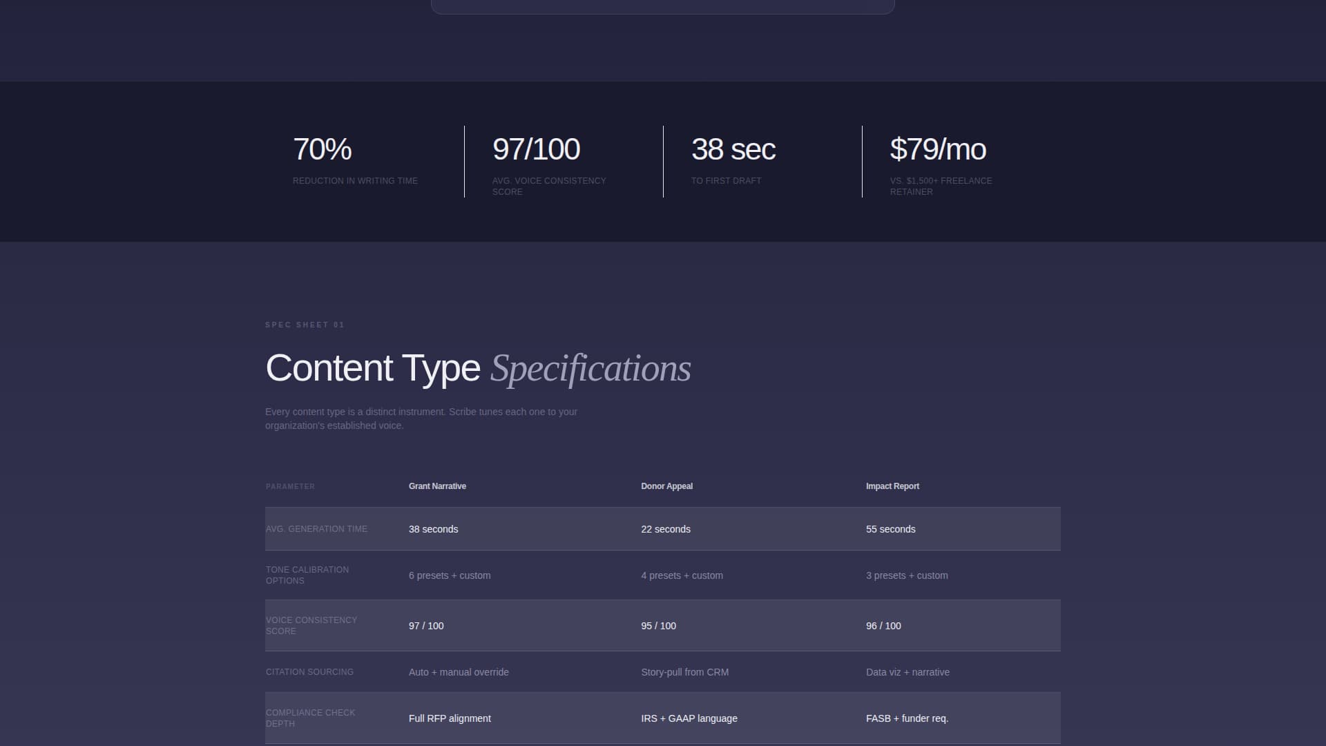1326x746 pixels.
Task: Click the 'Avg. generation time' row label
Action: [x=316, y=529]
